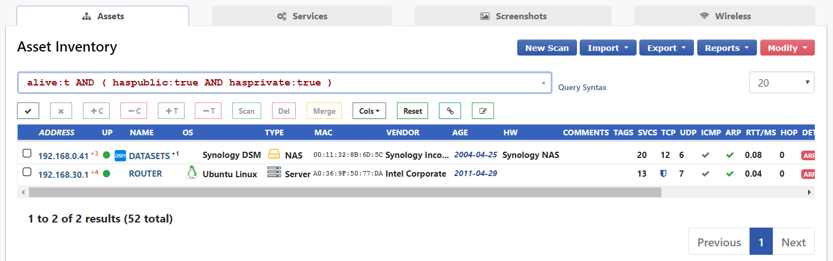This screenshot has width=833, height=261.
Task: Open the Wireless tab
Action: click(725, 16)
